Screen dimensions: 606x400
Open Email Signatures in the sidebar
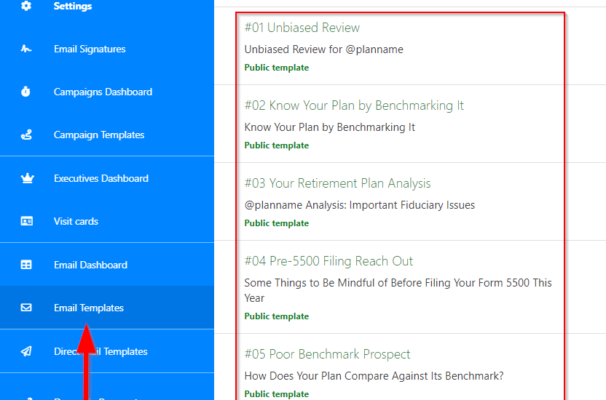click(x=90, y=49)
